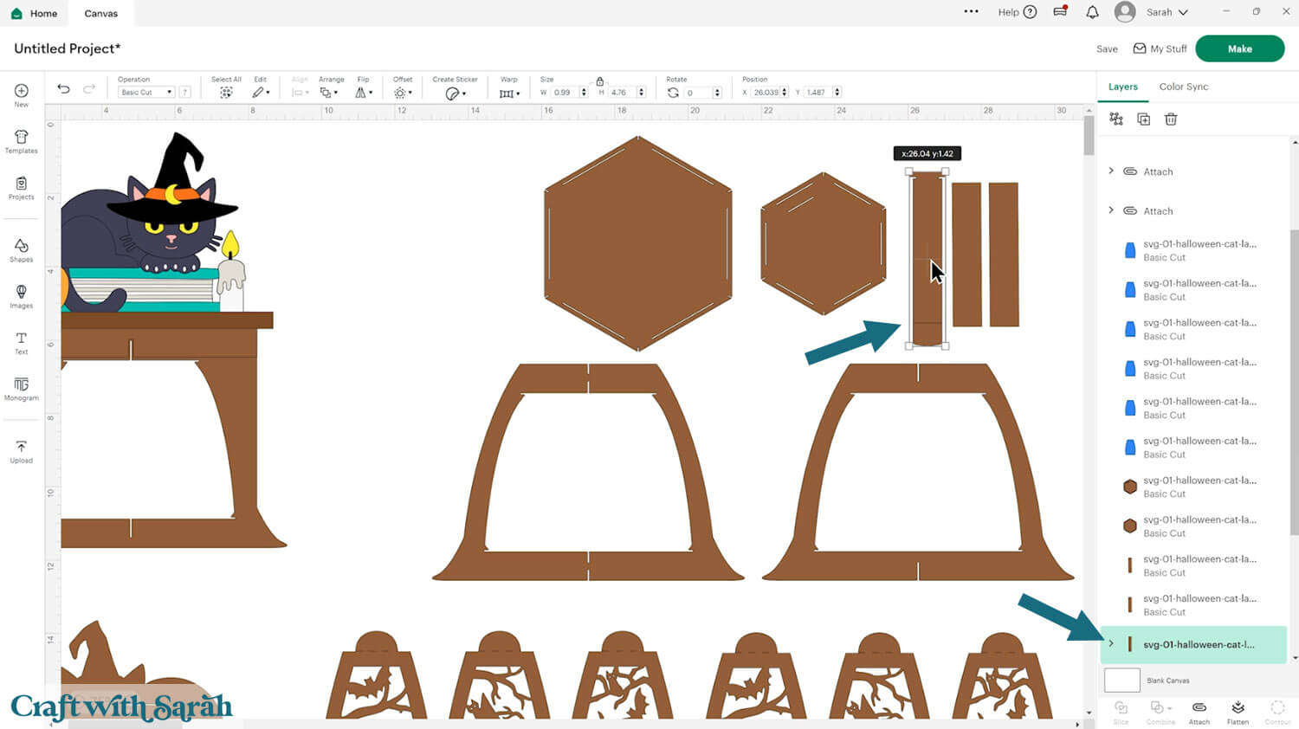Go to the Home tab

[x=35, y=13]
